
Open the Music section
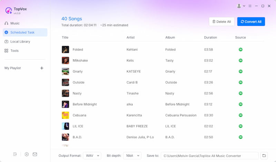[x=25, y=23]
